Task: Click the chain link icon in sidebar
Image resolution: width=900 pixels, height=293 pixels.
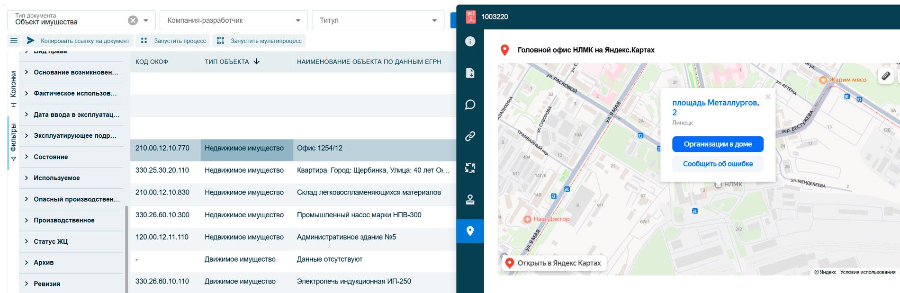Action: [x=470, y=136]
